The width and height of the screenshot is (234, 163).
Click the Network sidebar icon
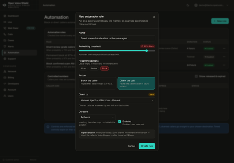click(5, 72)
